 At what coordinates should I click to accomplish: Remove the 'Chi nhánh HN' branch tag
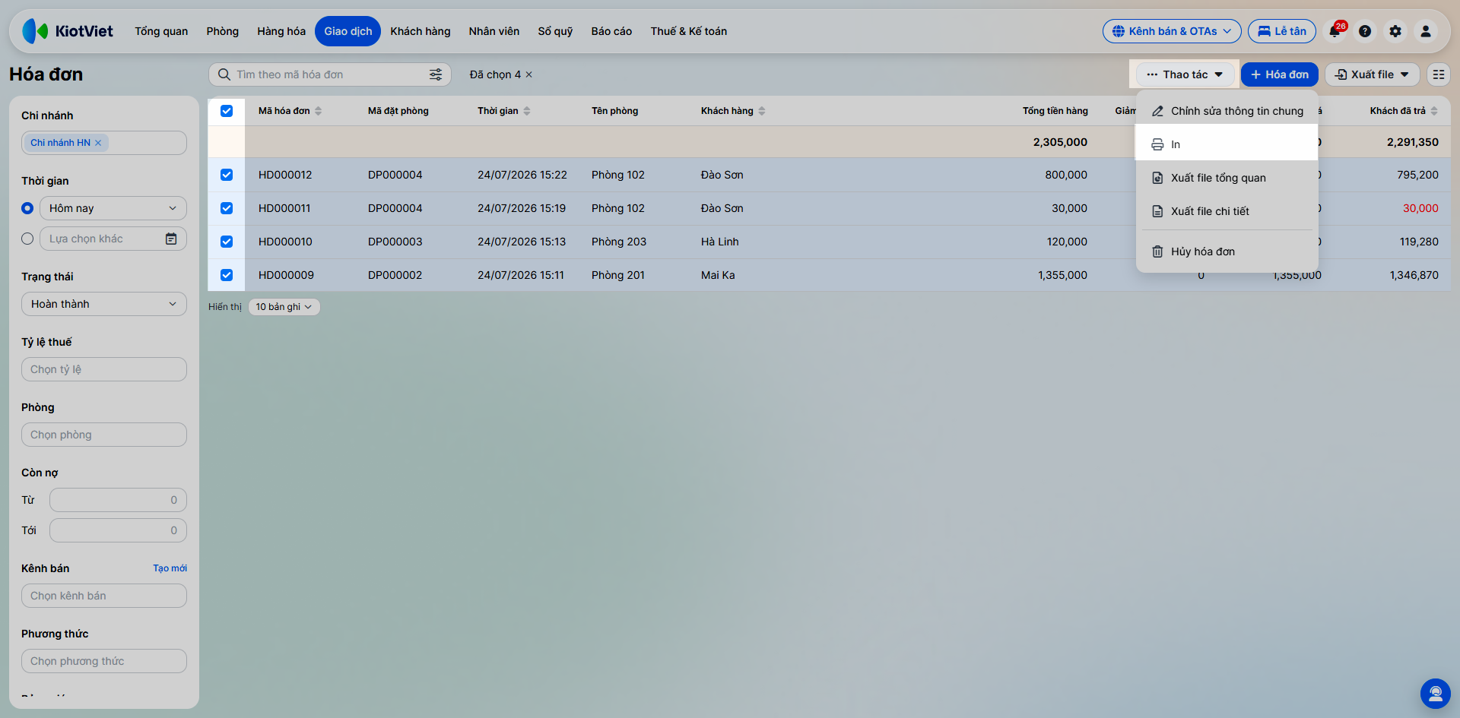[x=98, y=143]
